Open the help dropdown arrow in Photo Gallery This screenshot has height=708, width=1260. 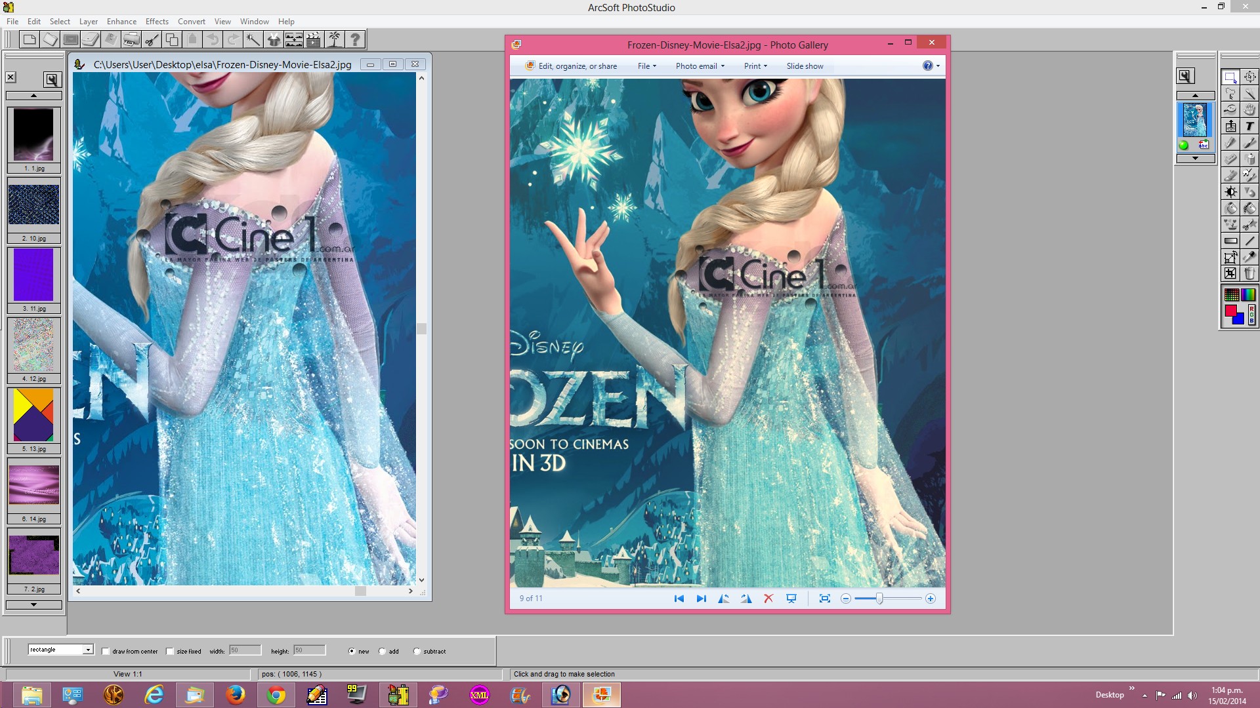pos(938,66)
